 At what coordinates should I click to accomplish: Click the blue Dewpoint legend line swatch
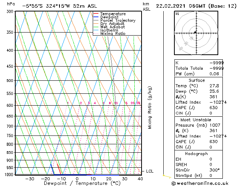click(96, 17)
